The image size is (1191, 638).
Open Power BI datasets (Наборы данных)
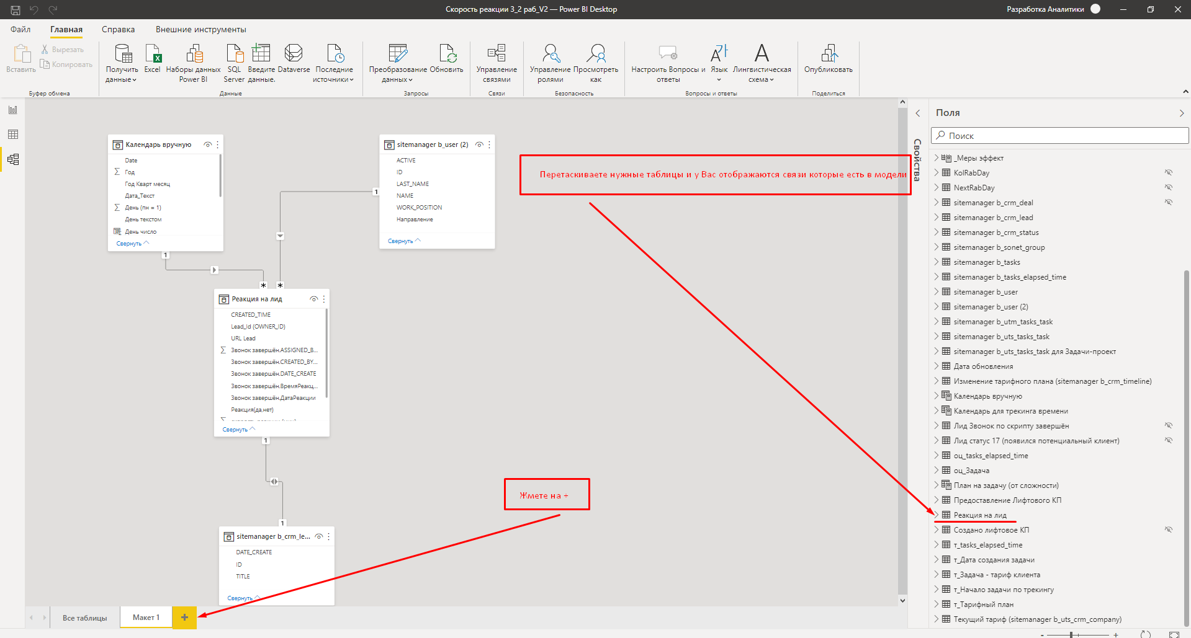pyautogui.click(x=193, y=63)
